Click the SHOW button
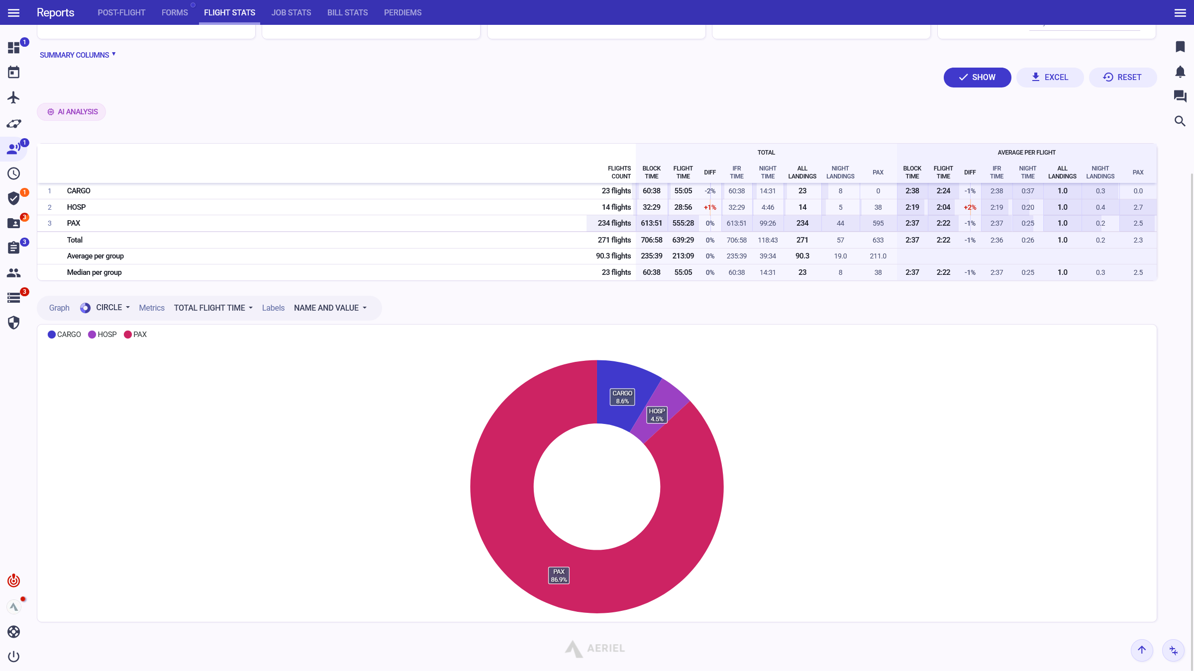This screenshot has width=1194, height=671. pyautogui.click(x=977, y=78)
